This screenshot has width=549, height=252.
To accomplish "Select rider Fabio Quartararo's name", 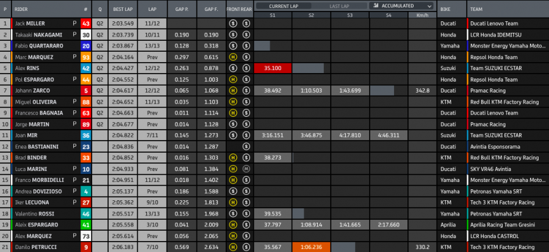I will 40,46.
